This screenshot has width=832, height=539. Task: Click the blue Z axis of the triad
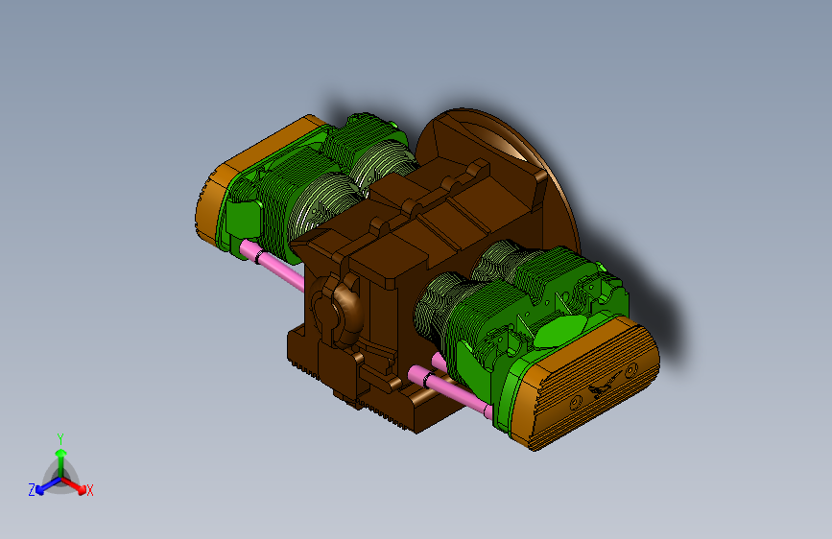click(49, 486)
